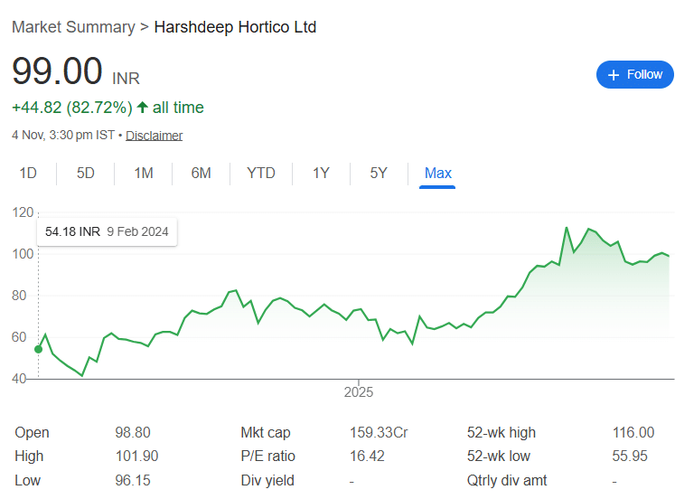Image resolution: width=675 pixels, height=499 pixels.
Task: Click the P/E ratio label
Action: [x=267, y=457]
